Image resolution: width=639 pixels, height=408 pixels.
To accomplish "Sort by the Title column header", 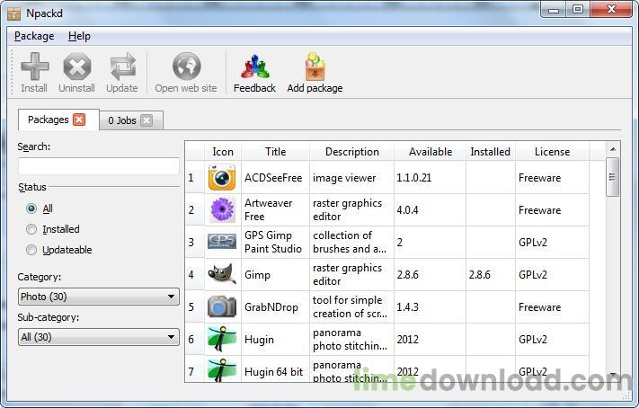I will click(276, 152).
